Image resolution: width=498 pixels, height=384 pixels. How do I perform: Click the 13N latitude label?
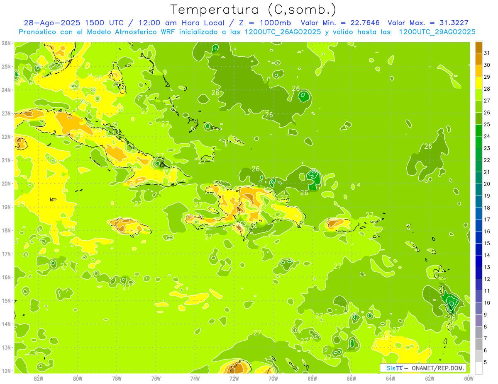pyautogui.click(x=6, y=347)
